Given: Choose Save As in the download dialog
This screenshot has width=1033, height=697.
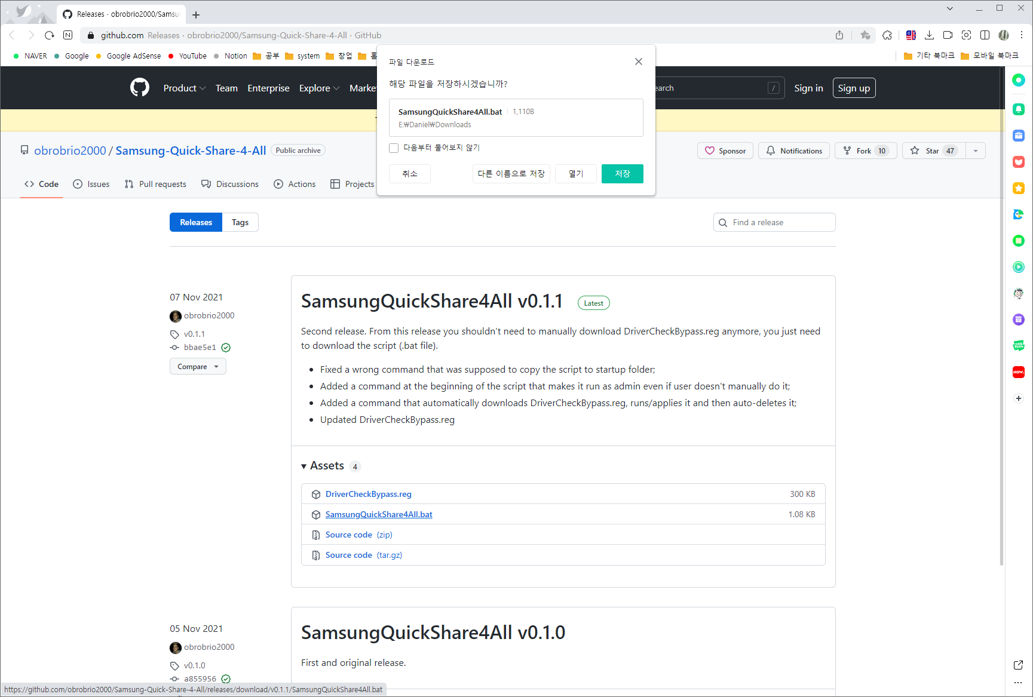Looking at the screenshot, I should [x=511, y=174].
